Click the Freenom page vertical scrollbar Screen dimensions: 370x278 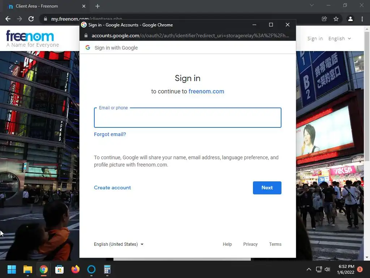367,96
